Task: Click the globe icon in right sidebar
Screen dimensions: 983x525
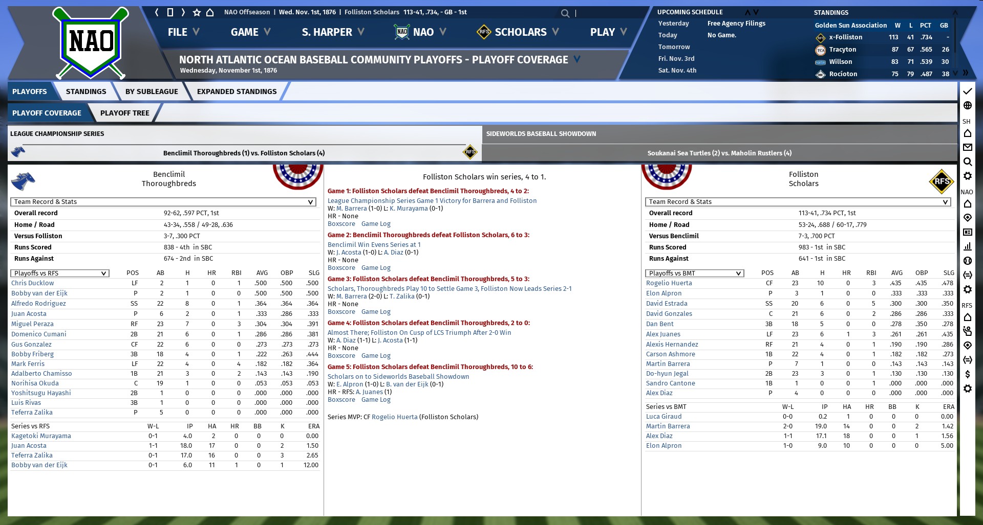Action: pos(967,106)
